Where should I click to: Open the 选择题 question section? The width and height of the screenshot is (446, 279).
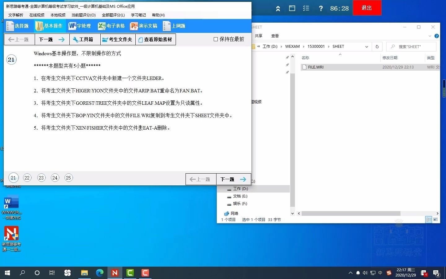pyautogui.click(x=18, y=26)
